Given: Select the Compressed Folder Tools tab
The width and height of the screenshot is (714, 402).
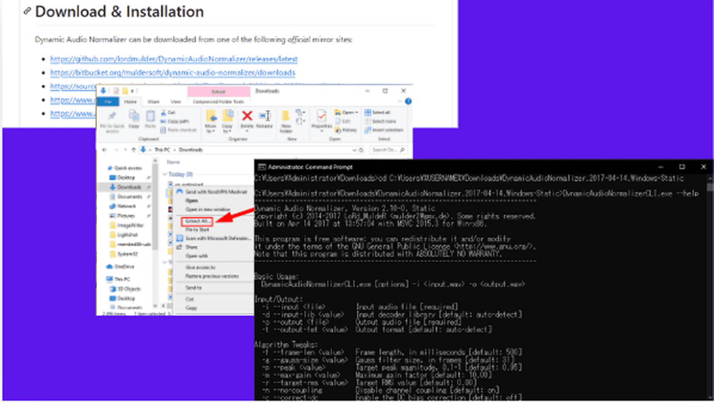Looking at the screenshot, I should tap(219, 102).
